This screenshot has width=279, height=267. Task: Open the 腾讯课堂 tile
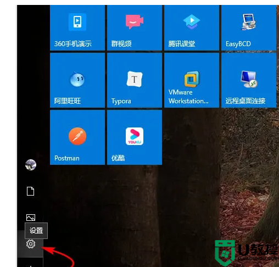point(192,27)
